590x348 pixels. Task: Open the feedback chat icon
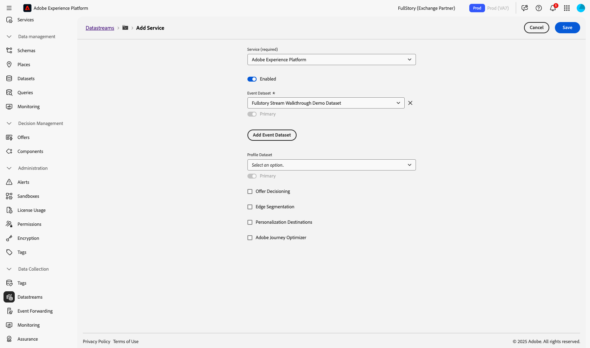click(525, 8)
